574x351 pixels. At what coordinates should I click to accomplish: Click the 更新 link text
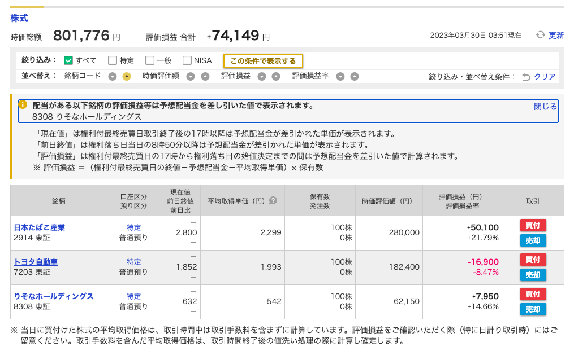coord(556,36)
